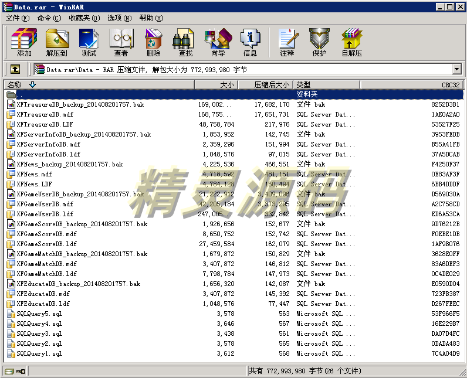Select file XFGameScoreDB_backup_201408201757.bak

coord(82,224)
